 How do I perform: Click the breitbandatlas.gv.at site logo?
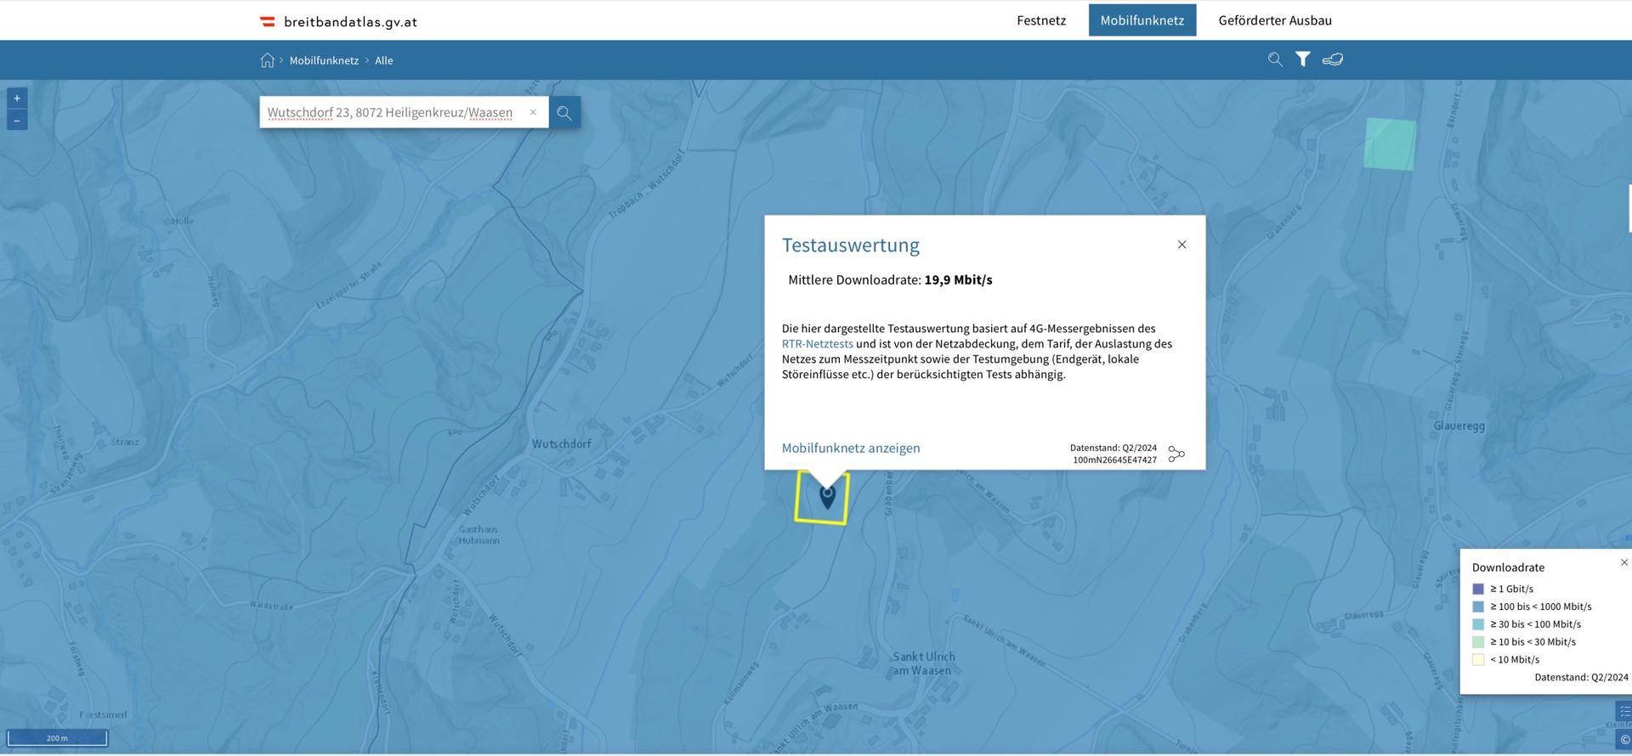[338, 21]
